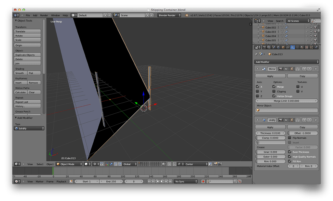
Task: Enable the U textures checkbox
Action: point(298,86)
